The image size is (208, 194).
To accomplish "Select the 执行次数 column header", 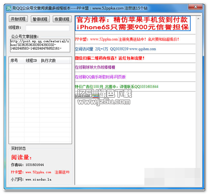I will (x=55, y=60).
